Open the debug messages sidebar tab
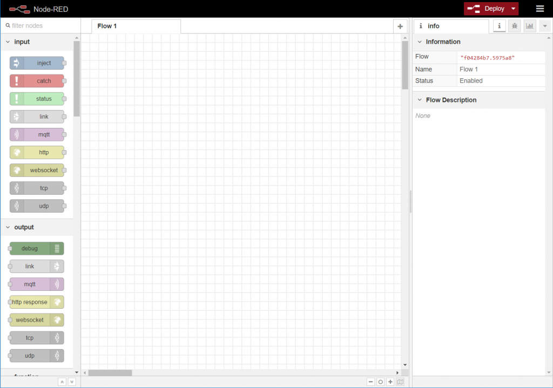The image size is (553, 388). pos(515,26)
